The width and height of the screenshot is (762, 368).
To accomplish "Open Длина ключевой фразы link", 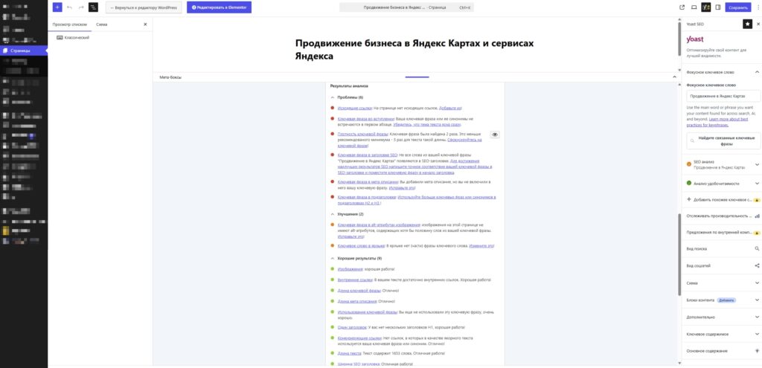I will point(359,291).
